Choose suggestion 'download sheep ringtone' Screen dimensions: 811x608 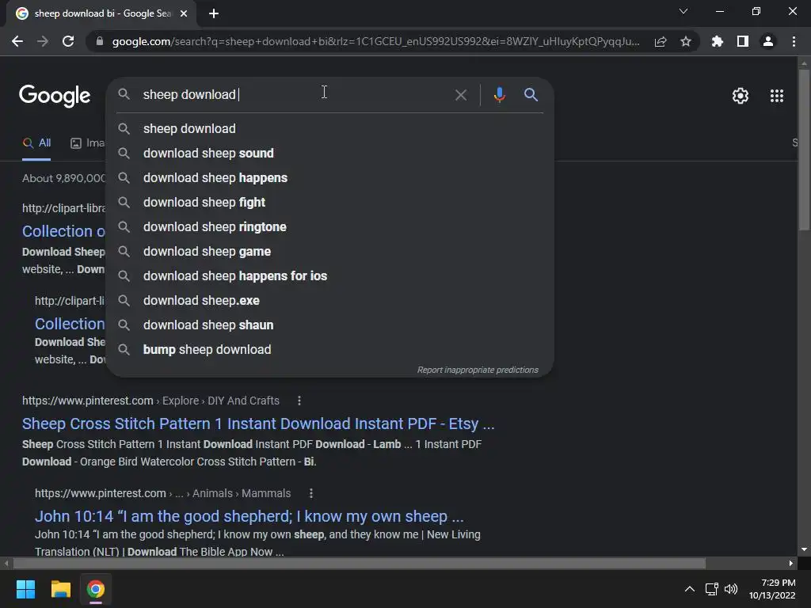pyautogui.click(x=330, y=227)
